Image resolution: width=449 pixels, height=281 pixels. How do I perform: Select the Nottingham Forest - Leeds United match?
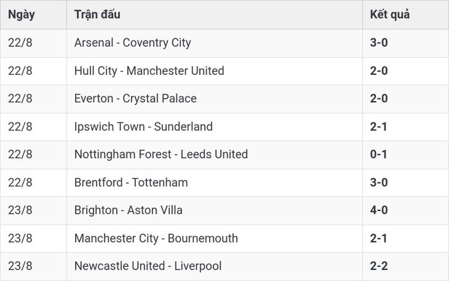161,154
